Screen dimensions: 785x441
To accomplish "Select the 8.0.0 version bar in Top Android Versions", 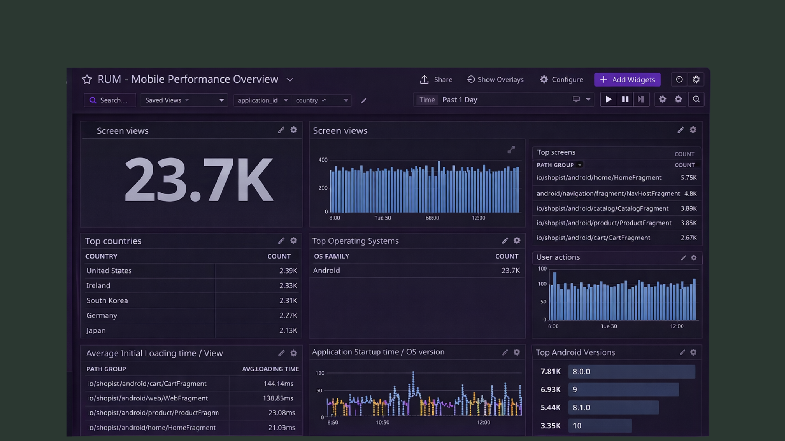I will pos(631,371).
